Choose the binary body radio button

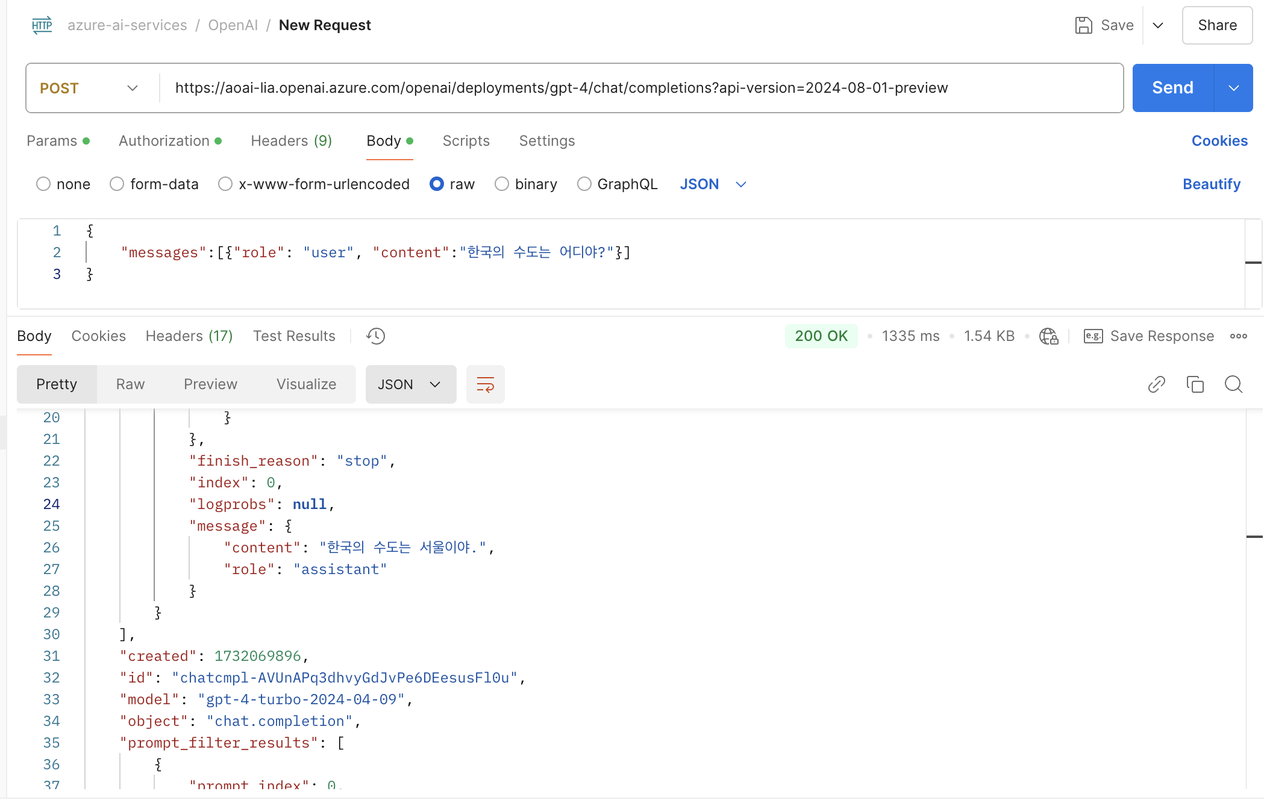[501, 184]
